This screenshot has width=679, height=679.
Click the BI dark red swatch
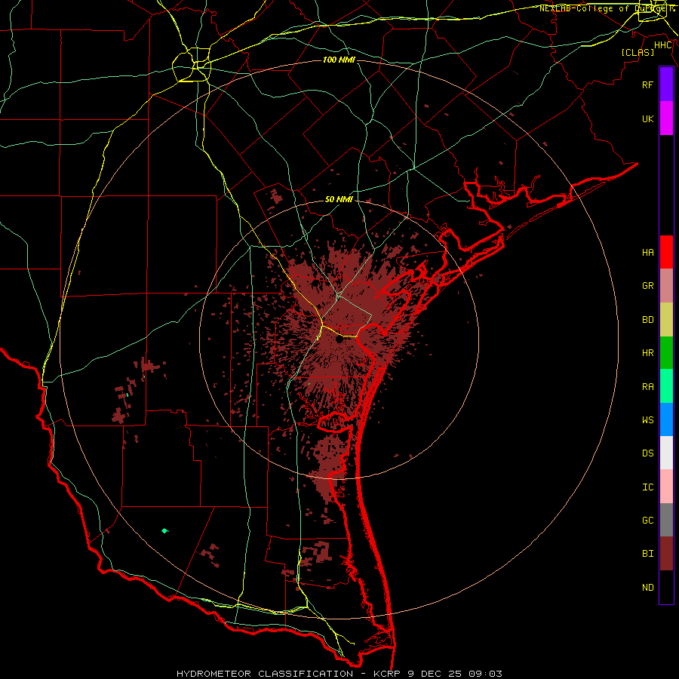point(666,554)
